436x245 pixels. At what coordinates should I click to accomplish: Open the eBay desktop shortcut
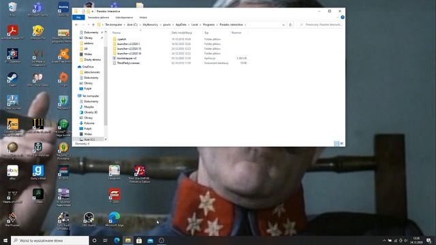[x=12, y=172]
